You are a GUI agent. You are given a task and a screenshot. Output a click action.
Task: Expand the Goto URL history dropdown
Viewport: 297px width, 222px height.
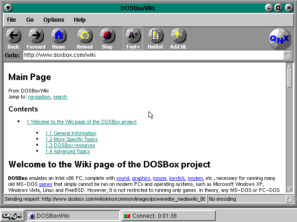click(x=287, y=55)
